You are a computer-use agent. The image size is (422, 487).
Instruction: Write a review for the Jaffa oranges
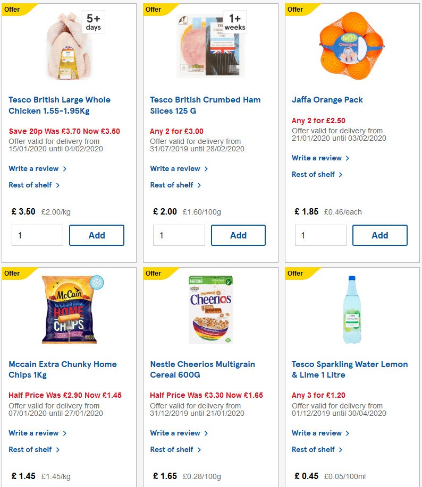click(317, 158)
